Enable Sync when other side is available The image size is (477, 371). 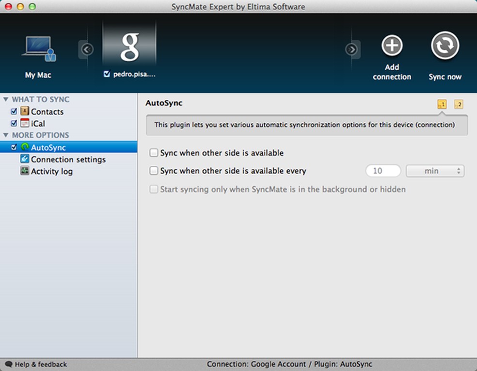(154, 152)
